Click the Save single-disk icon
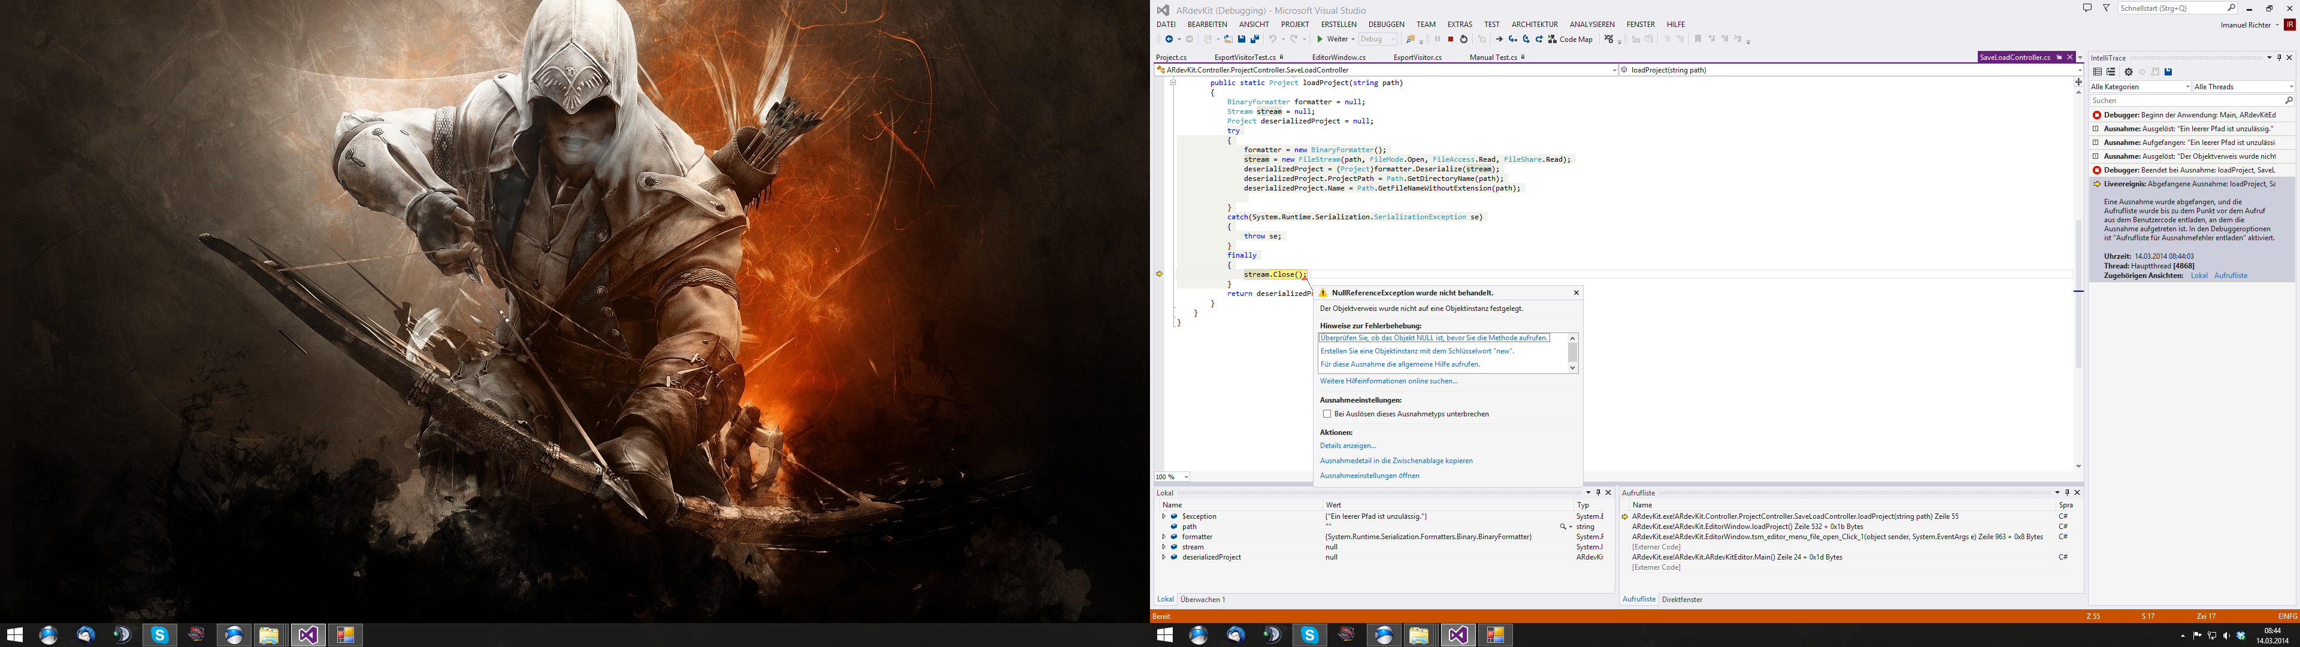Viewport: 2300px width, 647px height. click(x=1242, y=40)
